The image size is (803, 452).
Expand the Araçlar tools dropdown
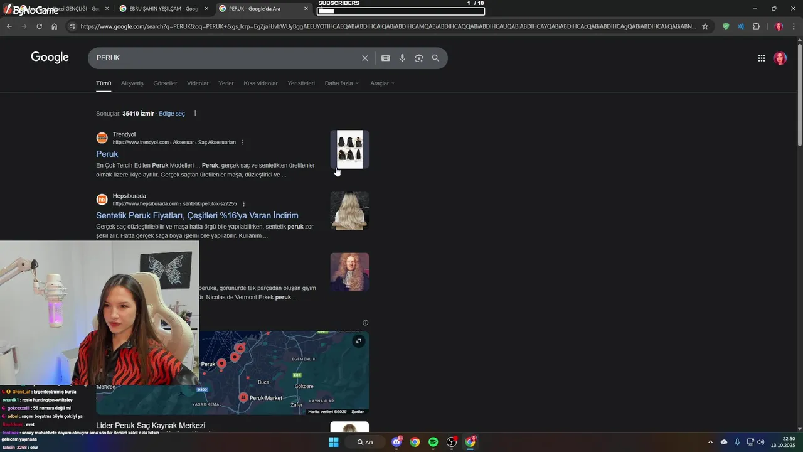pyautogui.click(x=383, y=83)
